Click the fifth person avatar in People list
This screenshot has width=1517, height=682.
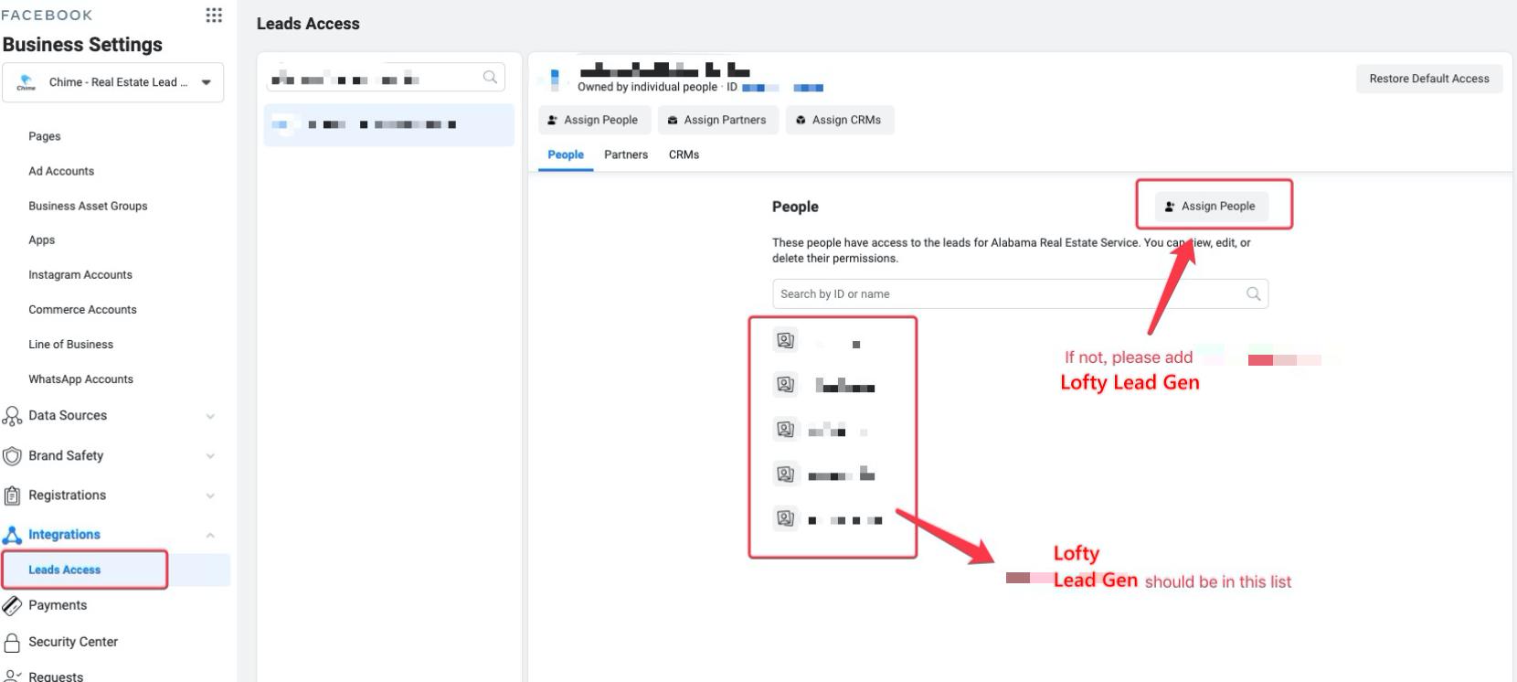click(x=785, y=518)
